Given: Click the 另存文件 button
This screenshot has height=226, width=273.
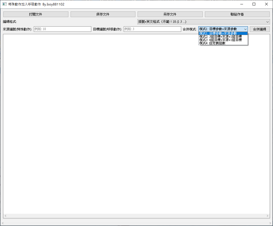Looking at the screenshot, I should coord(170,14).
